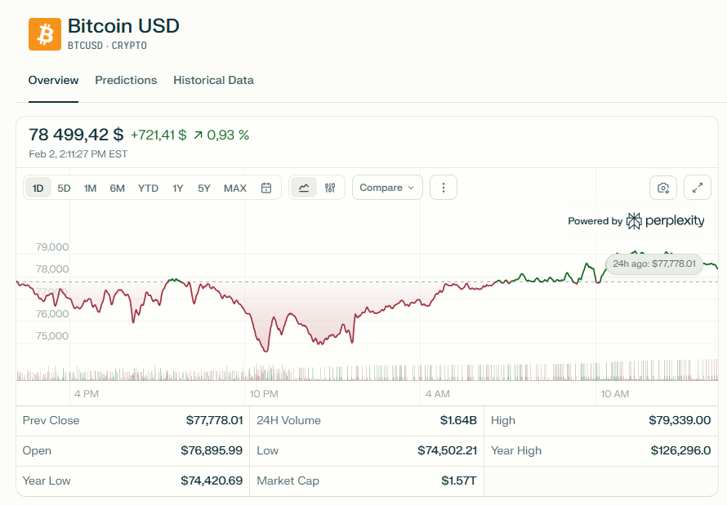
Task: Select the 1D time range
Action: 38,188
